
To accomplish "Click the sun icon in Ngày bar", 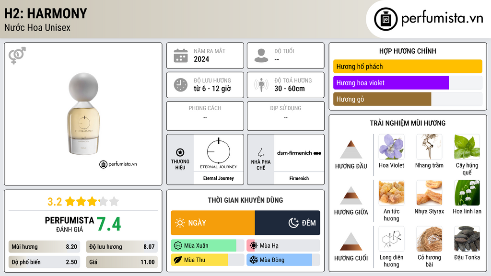I will coord(180,223).
